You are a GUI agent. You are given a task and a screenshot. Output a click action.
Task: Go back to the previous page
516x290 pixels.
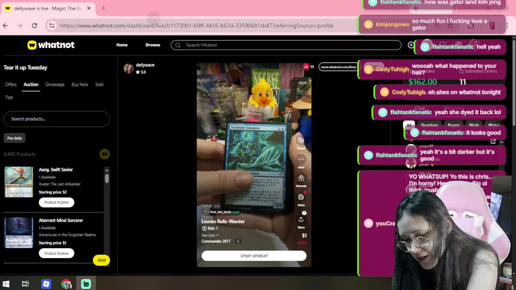pyautogui.click(x=5, y=25)
